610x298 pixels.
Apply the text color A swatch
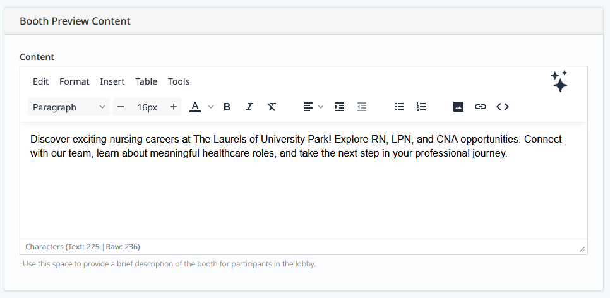(x=195, y=107)
